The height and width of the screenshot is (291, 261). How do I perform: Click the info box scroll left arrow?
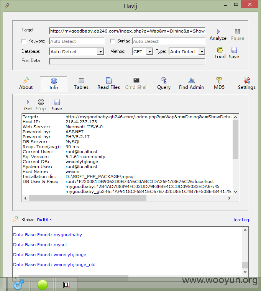(x=25, y=198)
